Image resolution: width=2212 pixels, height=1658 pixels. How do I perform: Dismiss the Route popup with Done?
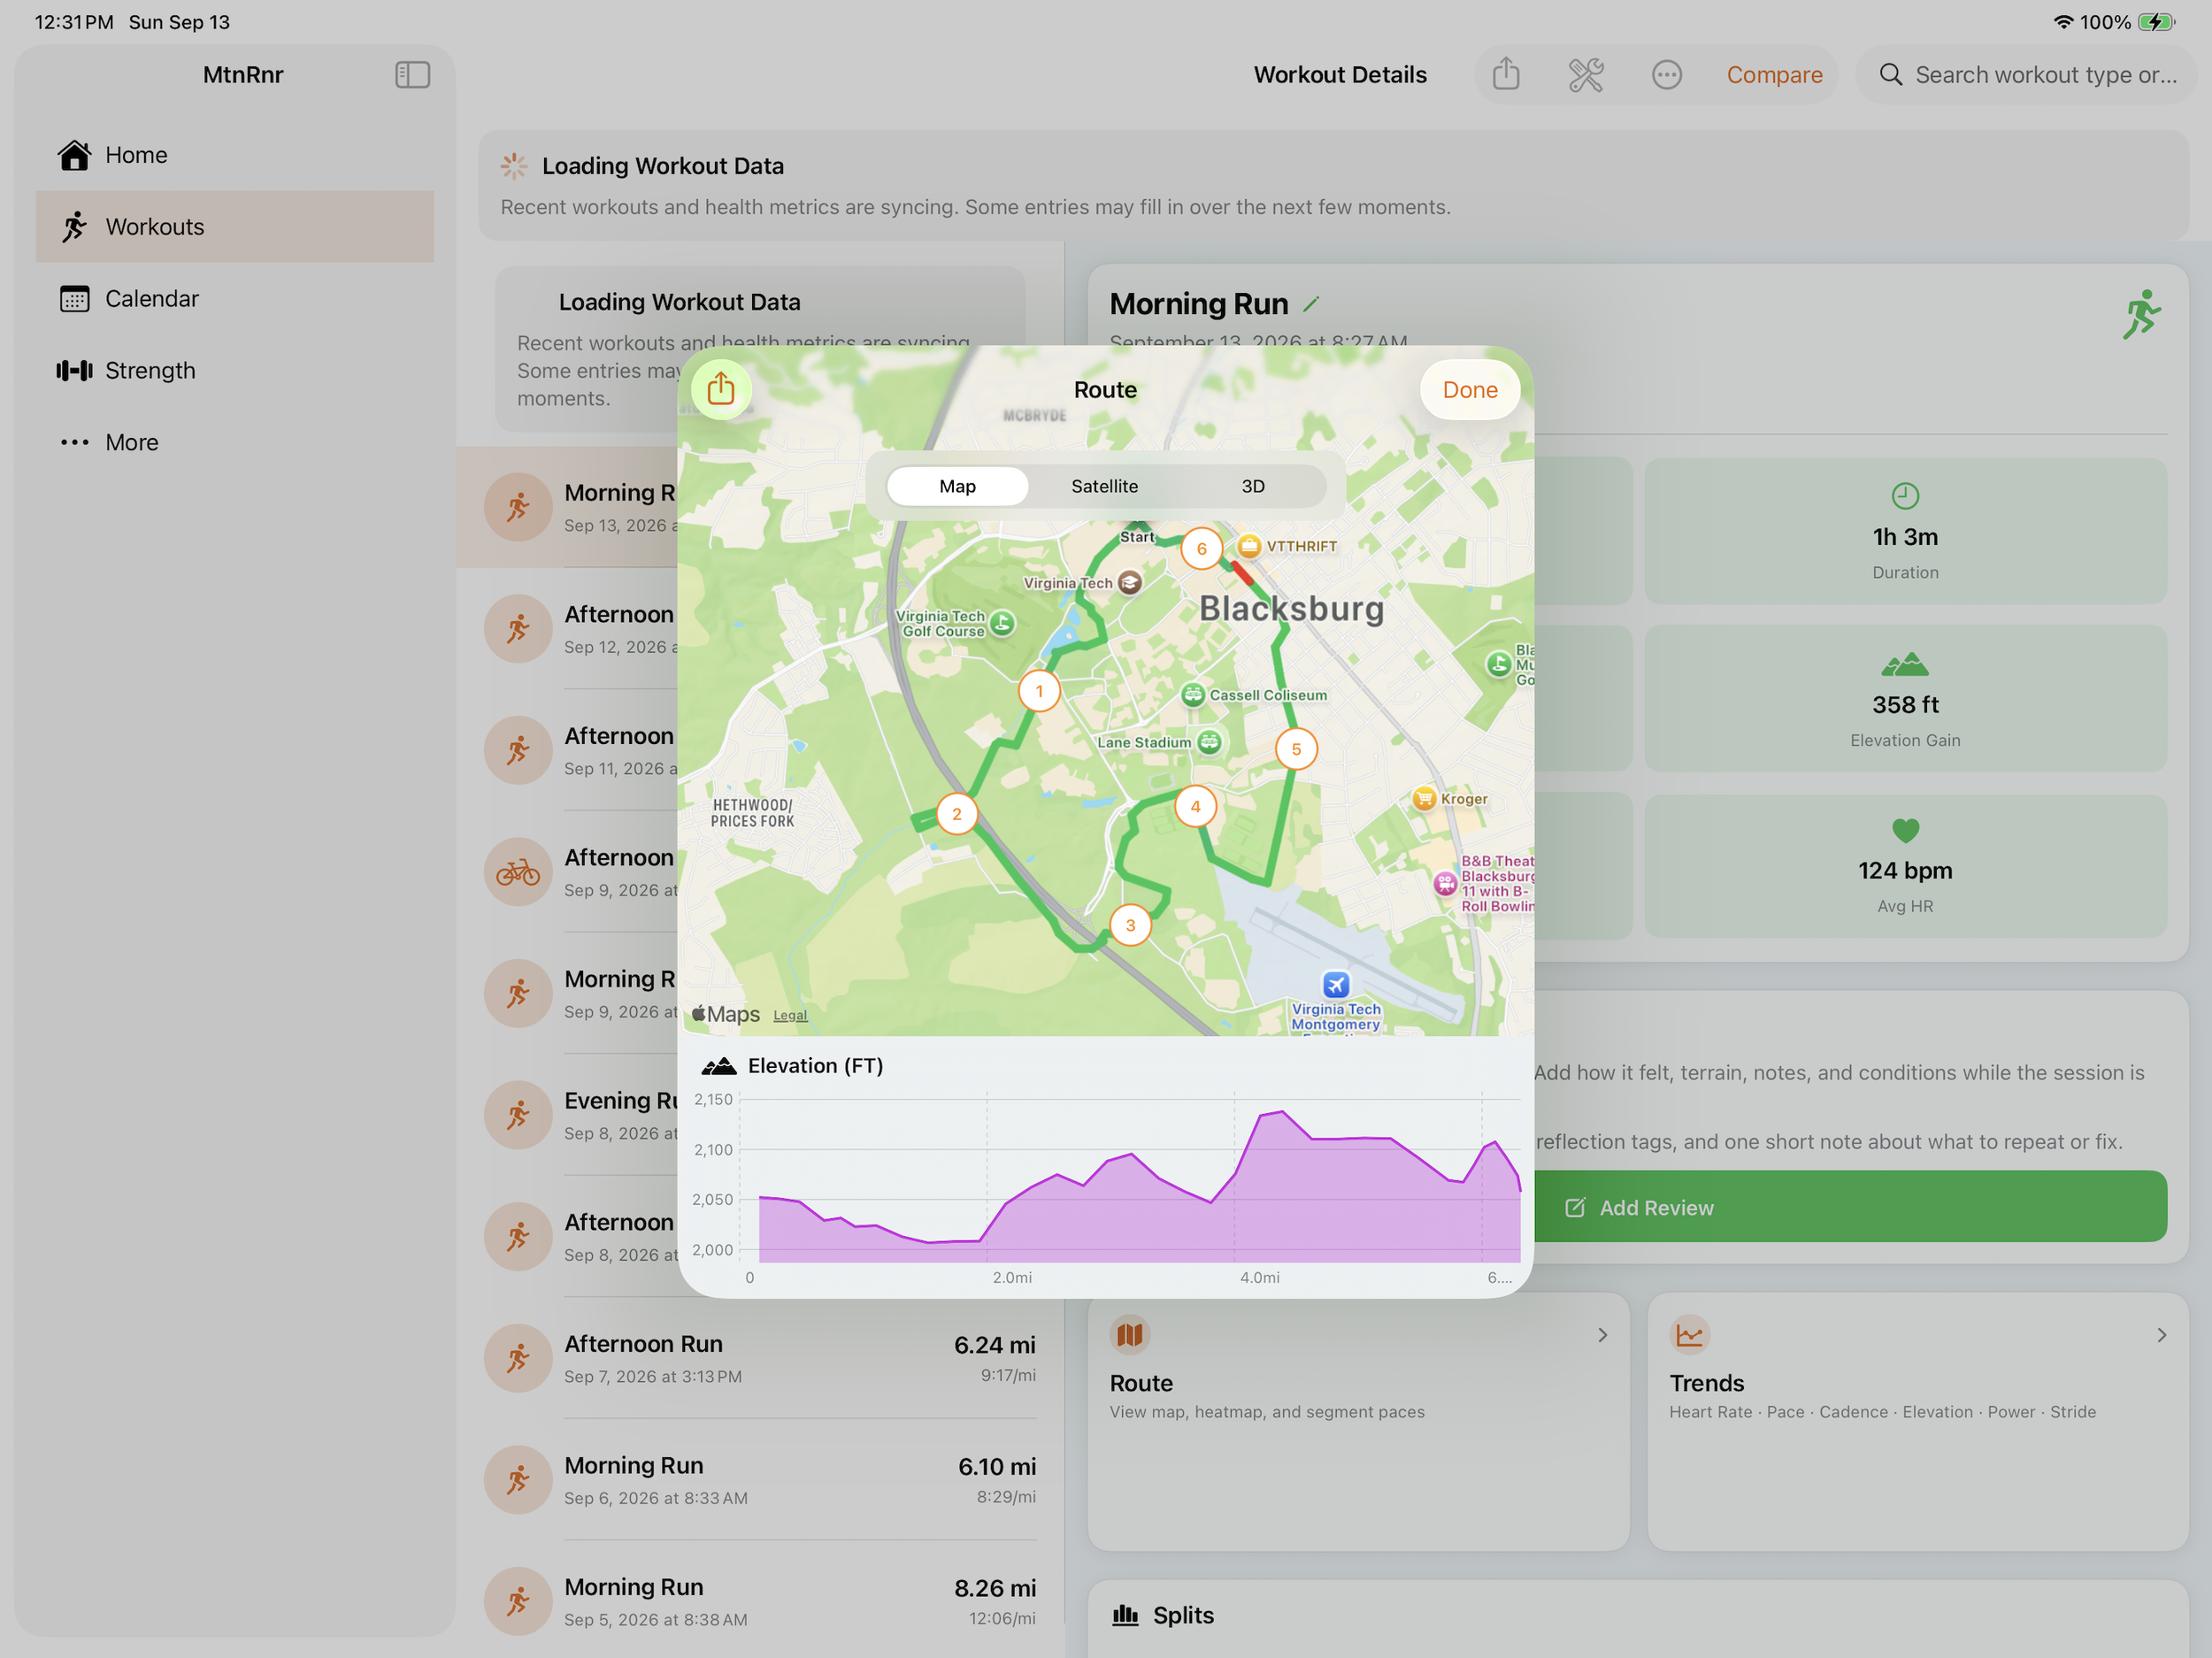click(1469, 390)
